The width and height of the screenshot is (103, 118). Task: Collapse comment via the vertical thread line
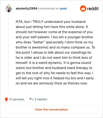(x=8, y=53)
